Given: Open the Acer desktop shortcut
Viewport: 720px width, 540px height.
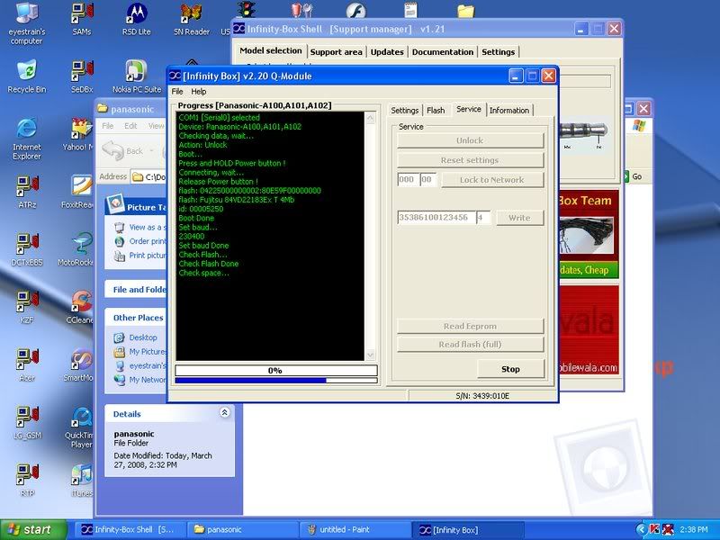Looking at the screenshot, I should 27,365.
